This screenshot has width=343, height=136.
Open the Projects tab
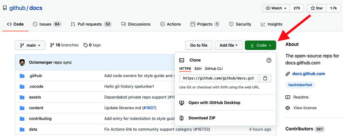205,24
